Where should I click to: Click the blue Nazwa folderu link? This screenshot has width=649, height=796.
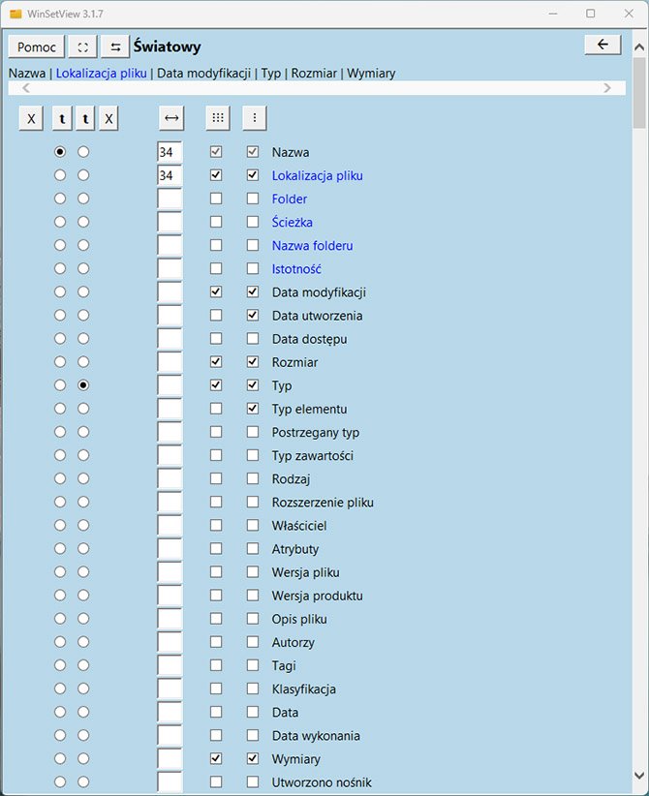[312, 246]
